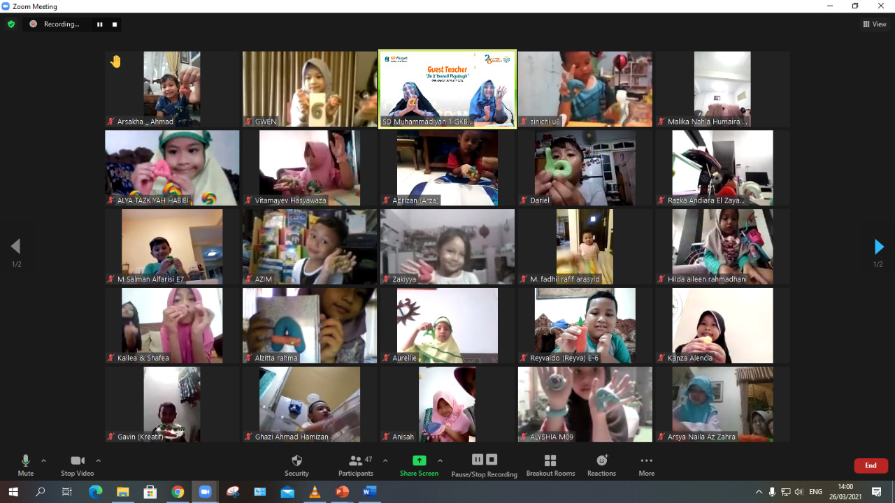Open Microsoft Edge from taskbar

[x=95, y=492]
